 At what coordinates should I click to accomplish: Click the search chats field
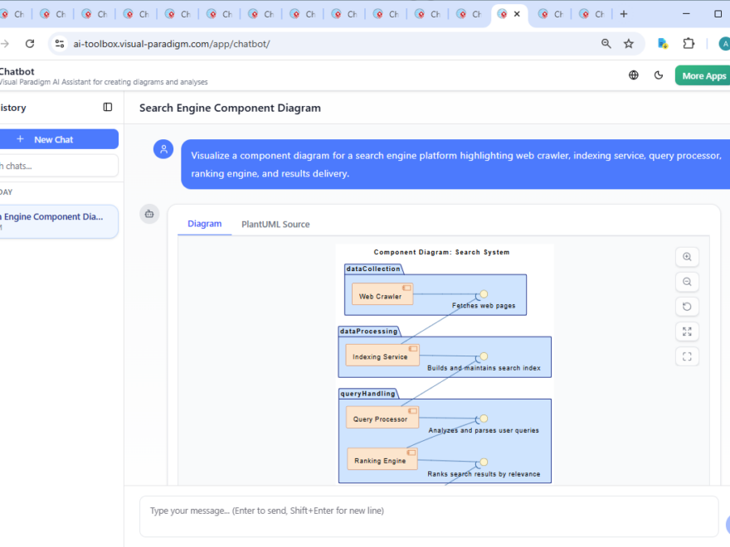58,166
